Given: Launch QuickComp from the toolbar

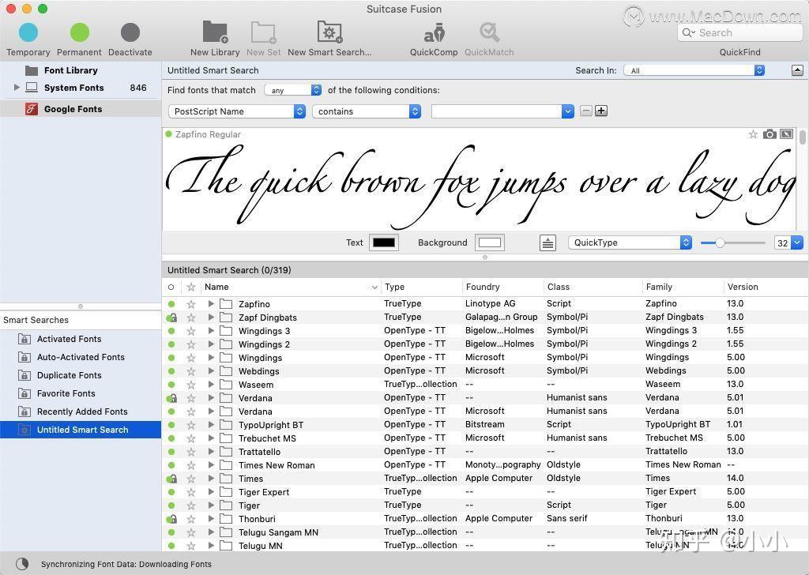Looking at the screenshot, I should (433, 32).
